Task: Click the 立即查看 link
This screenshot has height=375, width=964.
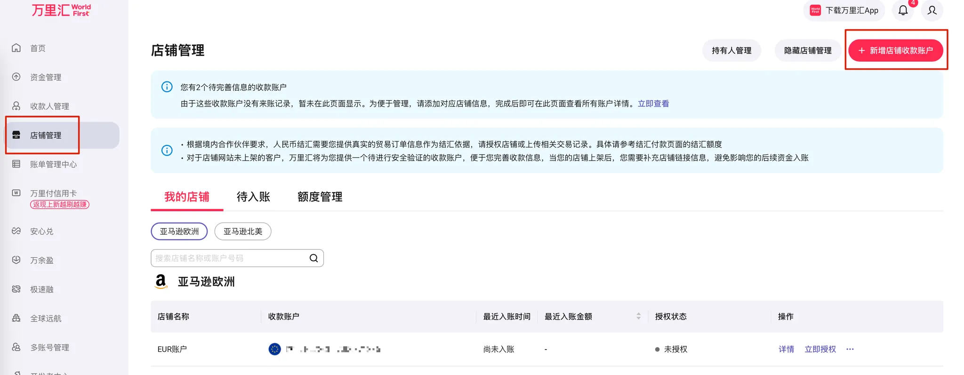Action: click(653, 104)
